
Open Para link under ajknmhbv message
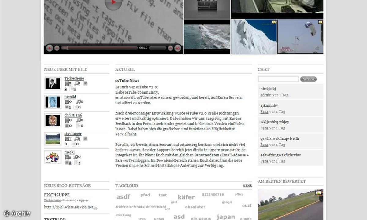pyautogui.click(x=264, y=112)
